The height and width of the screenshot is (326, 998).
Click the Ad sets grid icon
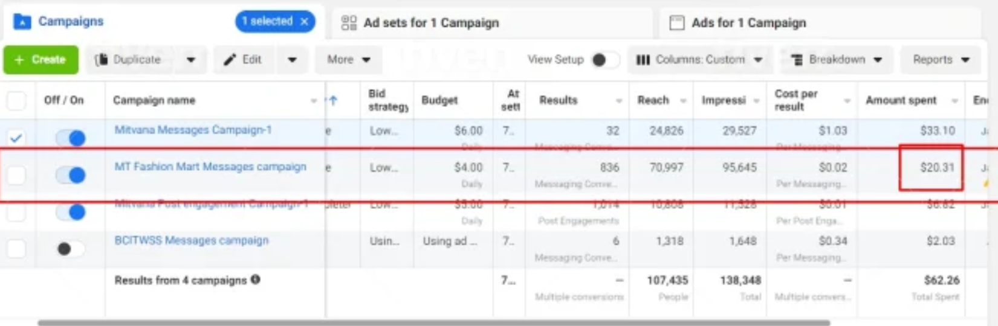(349, 23)
